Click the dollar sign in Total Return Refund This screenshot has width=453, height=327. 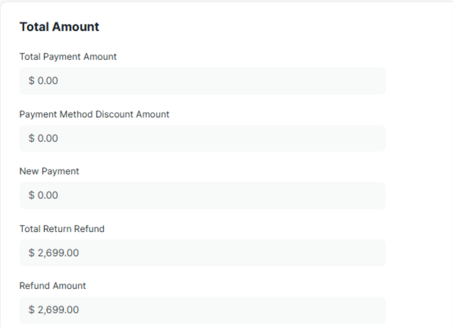(x=31, y=253)
